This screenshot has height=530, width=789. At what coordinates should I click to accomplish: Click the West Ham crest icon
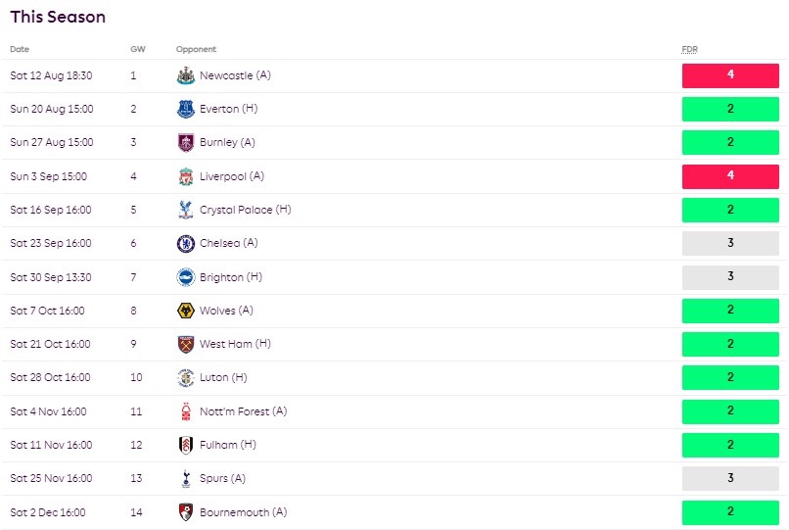click(x=185, y=344)
